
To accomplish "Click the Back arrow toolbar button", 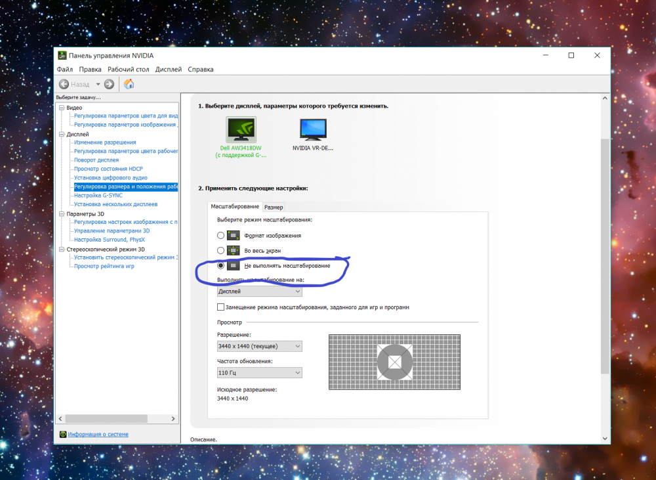I will tap(64, 84).
